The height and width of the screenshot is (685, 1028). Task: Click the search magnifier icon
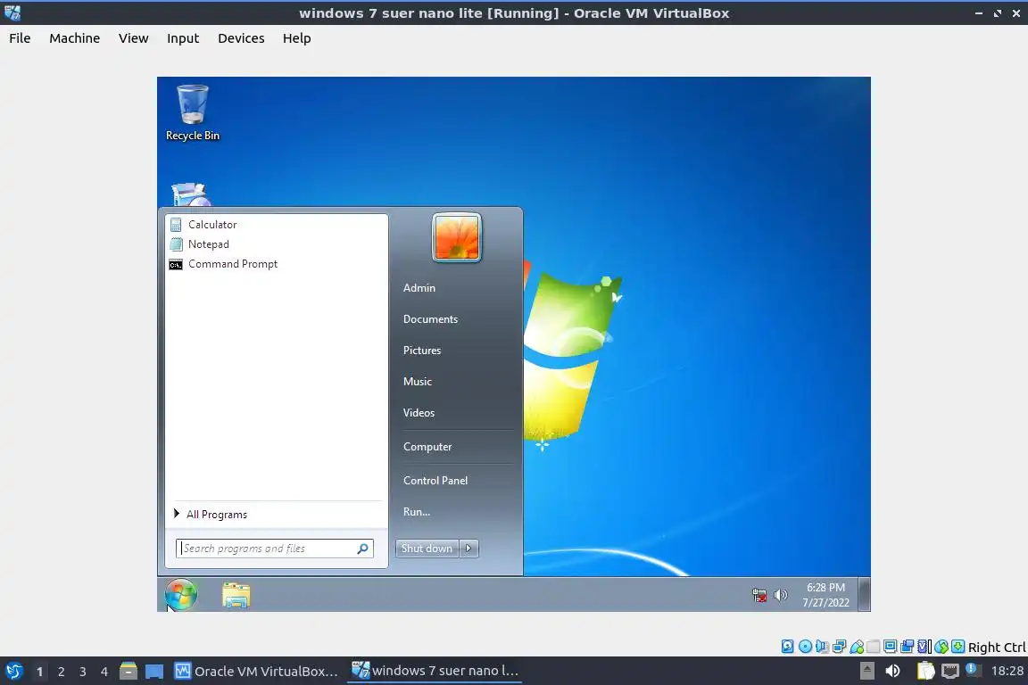point(362,548)
